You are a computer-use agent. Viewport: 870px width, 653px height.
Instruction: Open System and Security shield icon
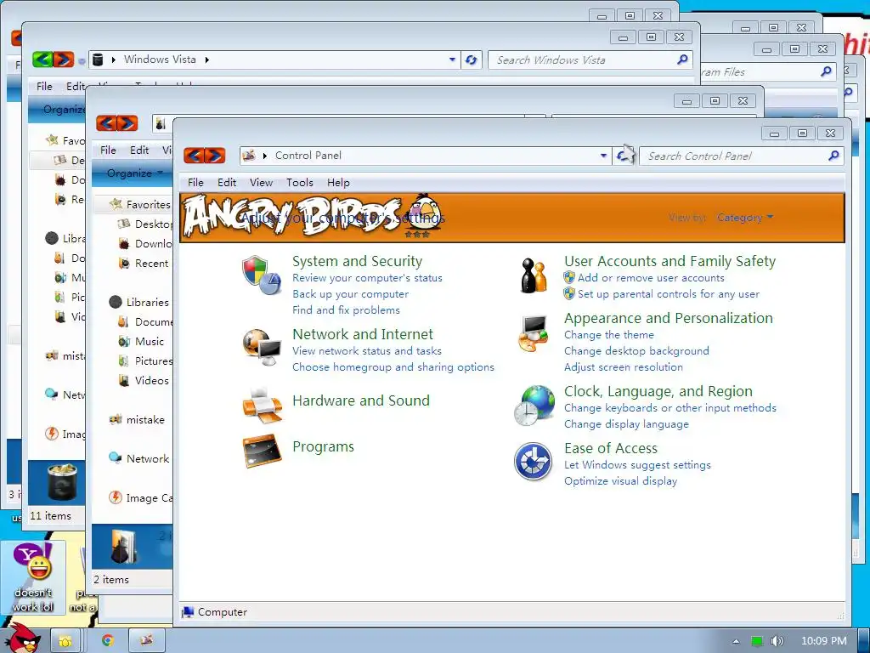pos(261,275)
